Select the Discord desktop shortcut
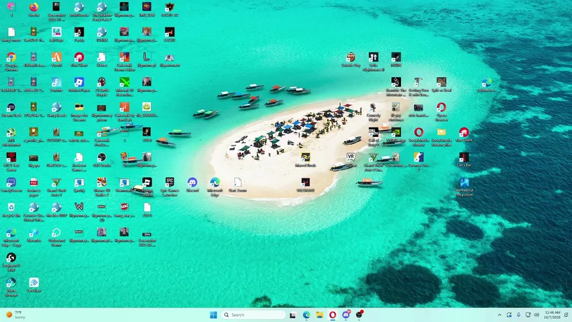 tap(192, 184)
